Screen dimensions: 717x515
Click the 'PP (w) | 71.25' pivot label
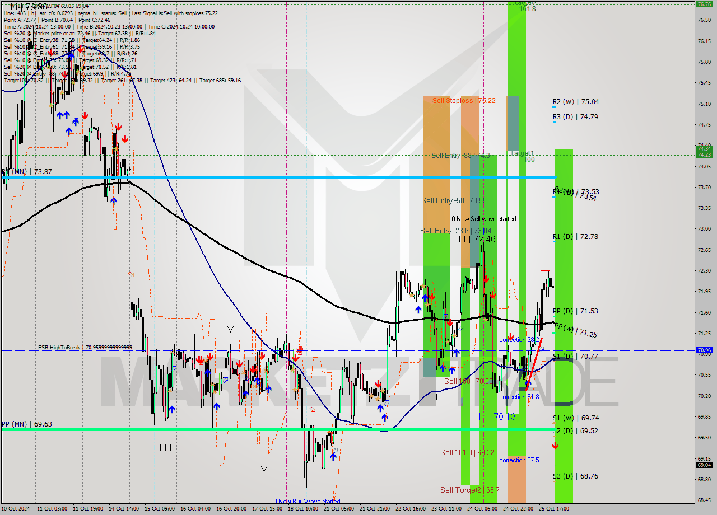575,330
